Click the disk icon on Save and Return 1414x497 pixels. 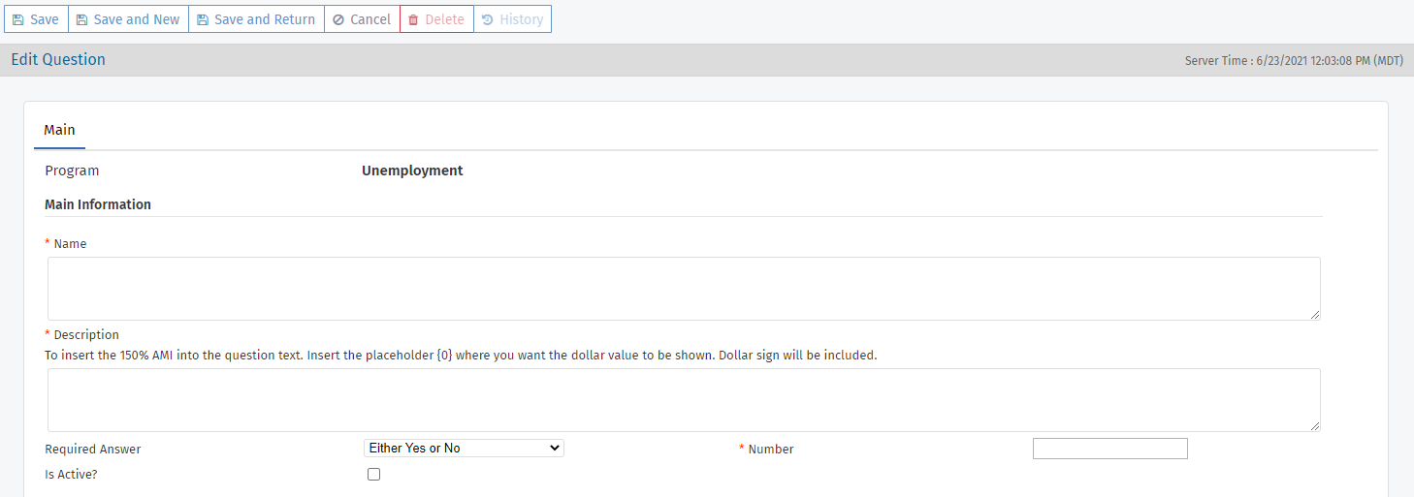tap(203, 19)
